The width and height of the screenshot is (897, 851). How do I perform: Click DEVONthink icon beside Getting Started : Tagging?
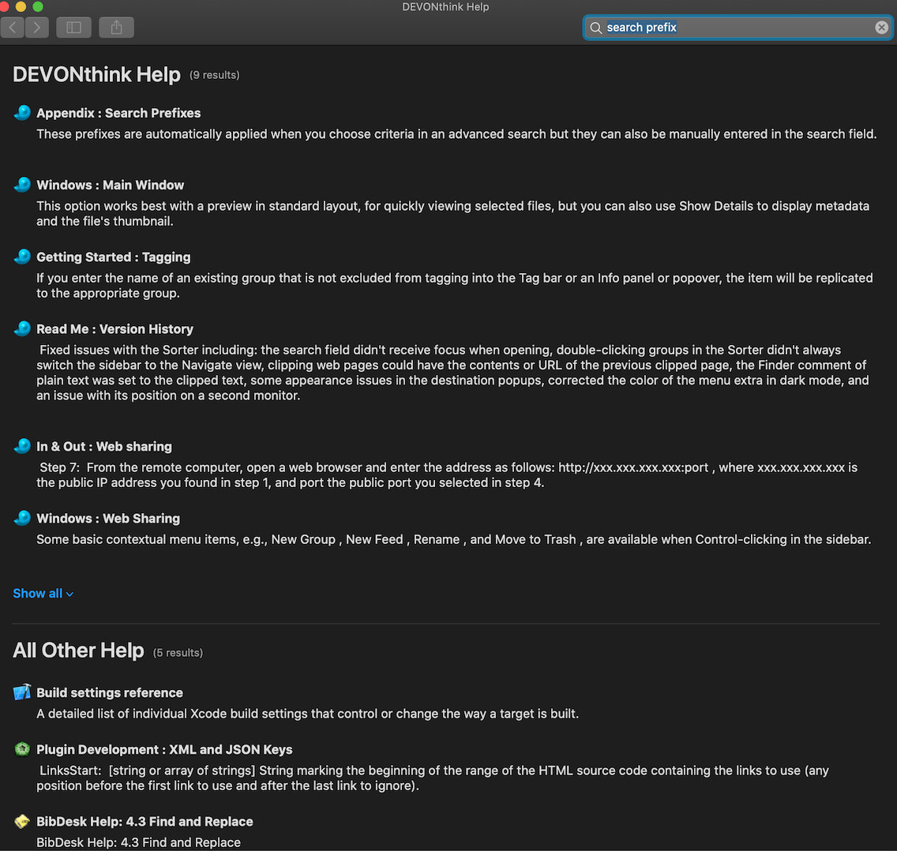22,257
